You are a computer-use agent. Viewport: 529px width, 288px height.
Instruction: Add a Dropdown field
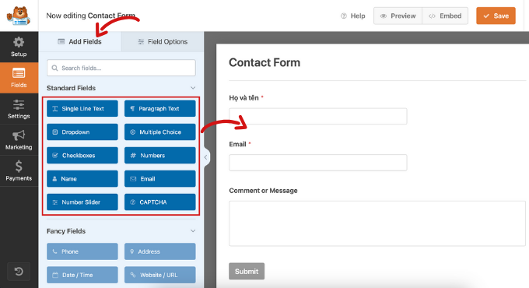pos(82,132)
